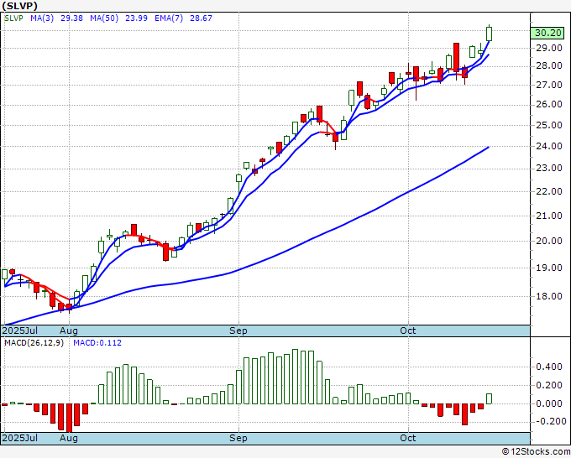Click the EMA(7) legend label

(169, 18)
